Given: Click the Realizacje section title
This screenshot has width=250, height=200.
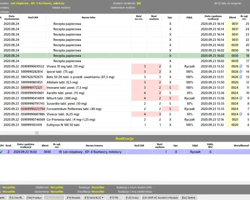Looking at the screenshot, I should click(125, 138).
